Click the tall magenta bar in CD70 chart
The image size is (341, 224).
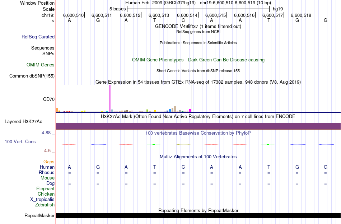point(109,98)
